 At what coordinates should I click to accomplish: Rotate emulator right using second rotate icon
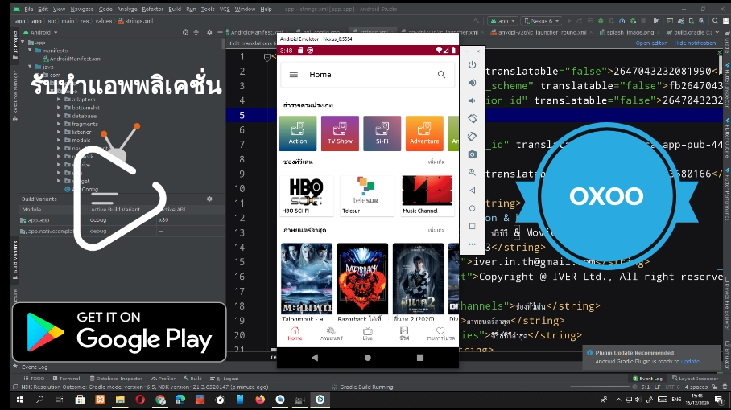click(x=472, y=137)
